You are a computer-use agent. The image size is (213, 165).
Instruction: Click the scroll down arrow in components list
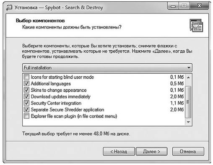coord(188,122)
